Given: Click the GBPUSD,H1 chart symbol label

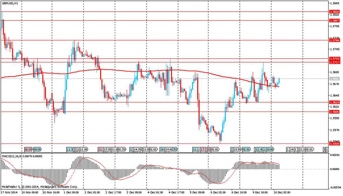Looking at the screenshot, I should point(10,3).
